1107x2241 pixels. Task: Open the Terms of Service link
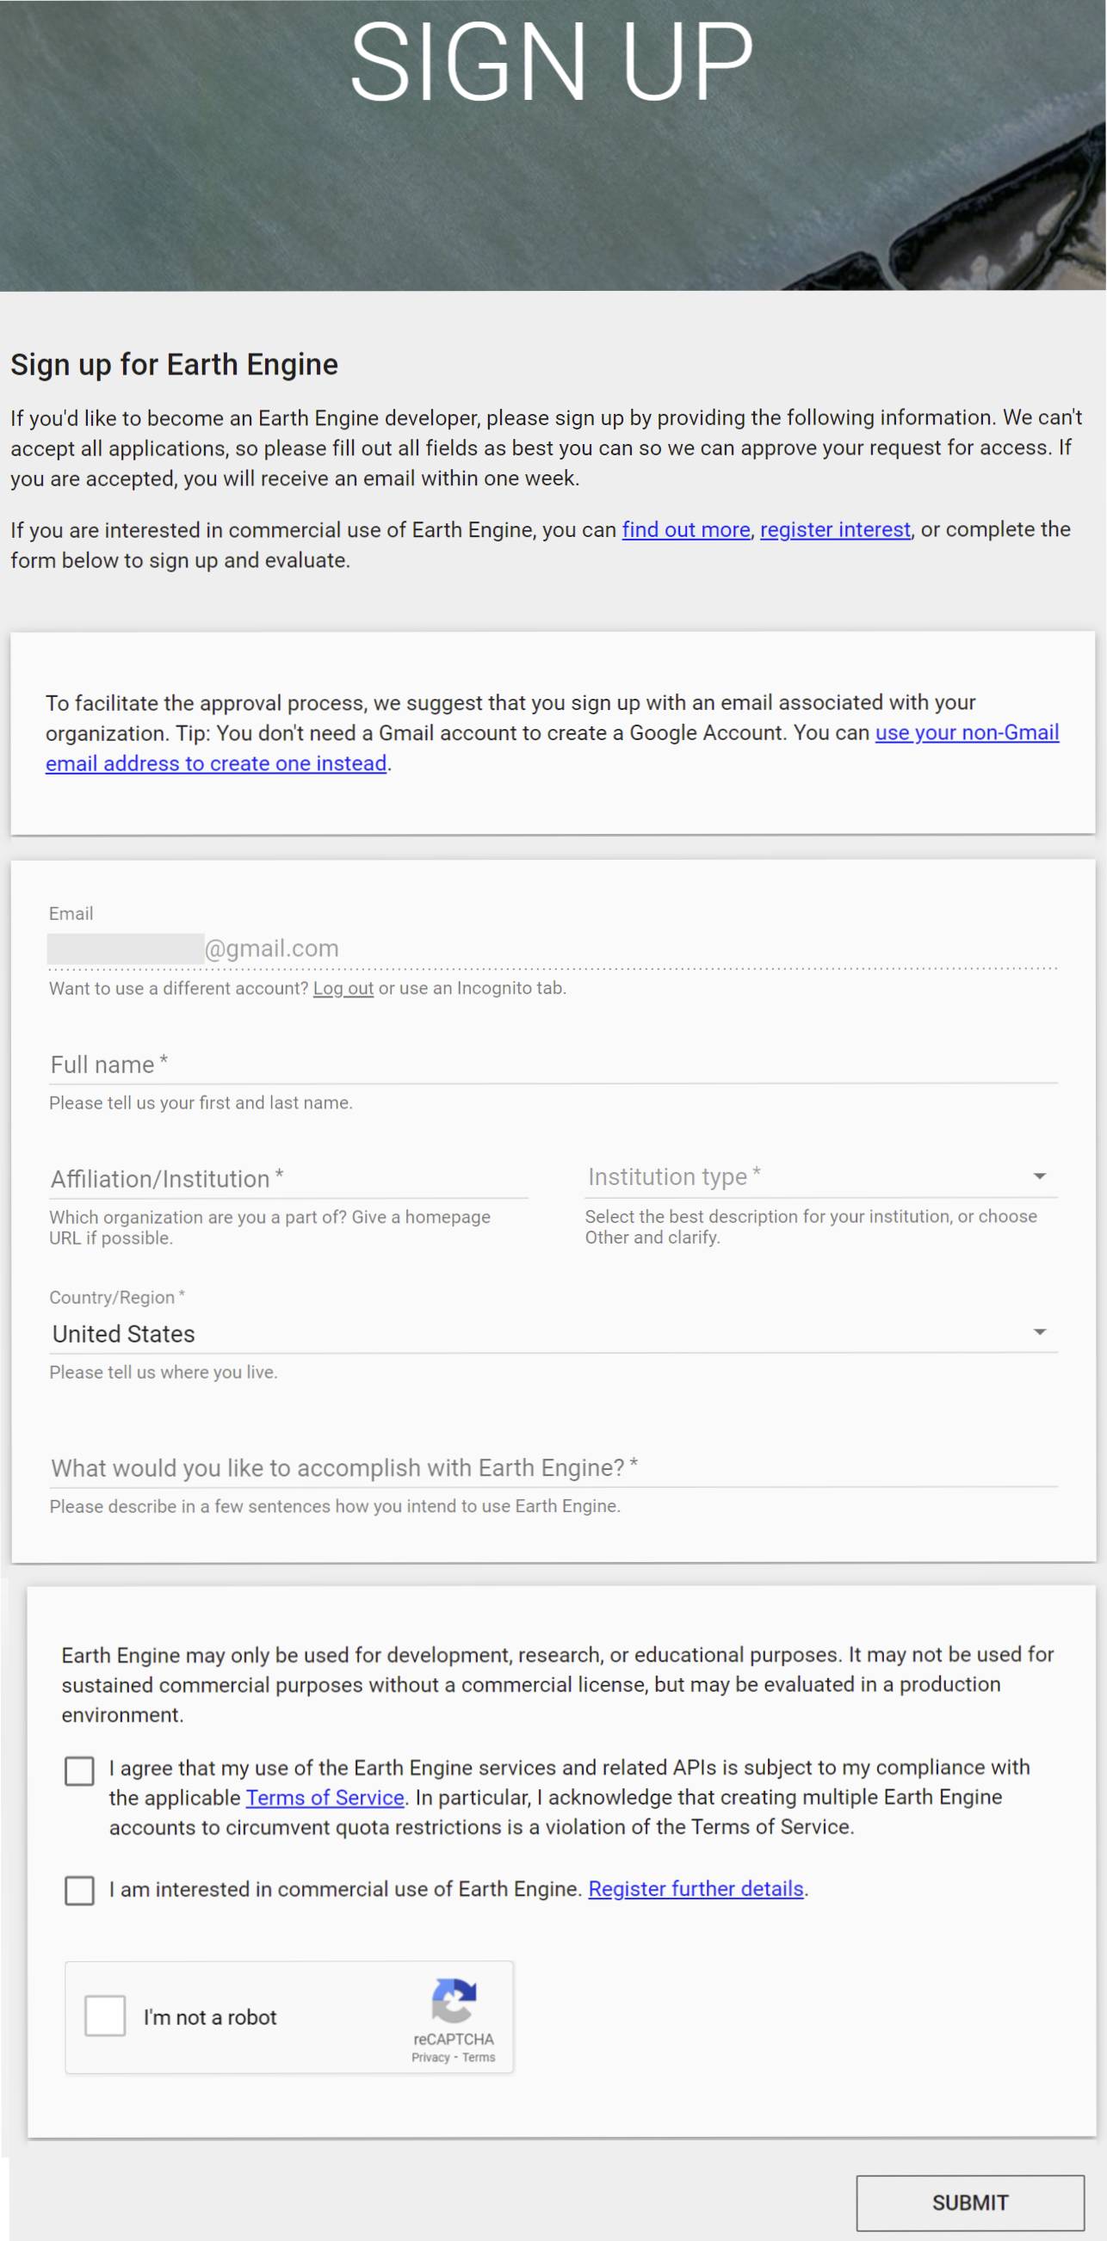325,1798
